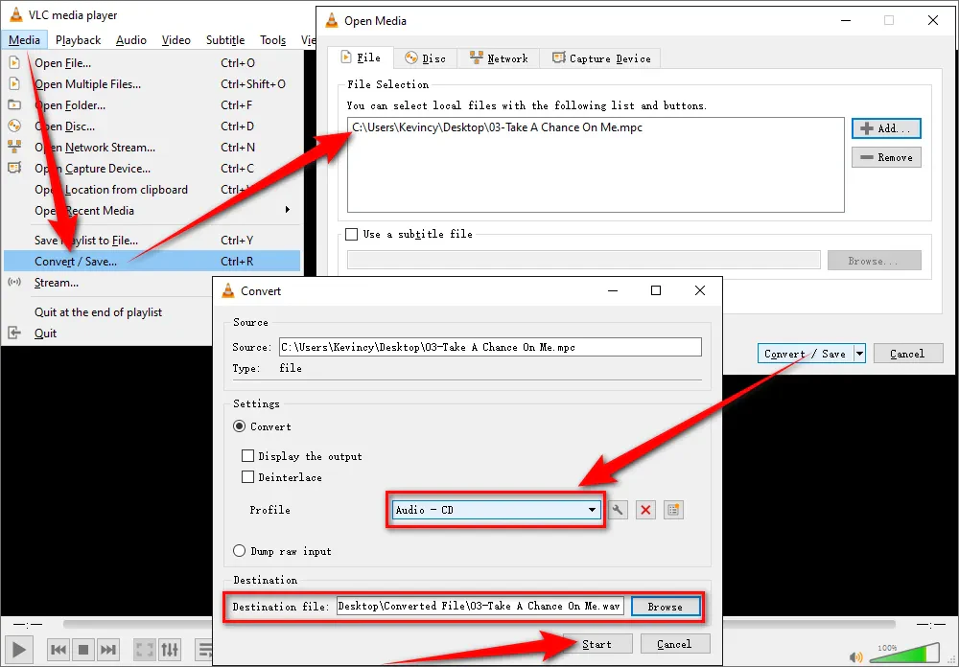Skip to next track button
959x667 pixels.
pos(108,649)
